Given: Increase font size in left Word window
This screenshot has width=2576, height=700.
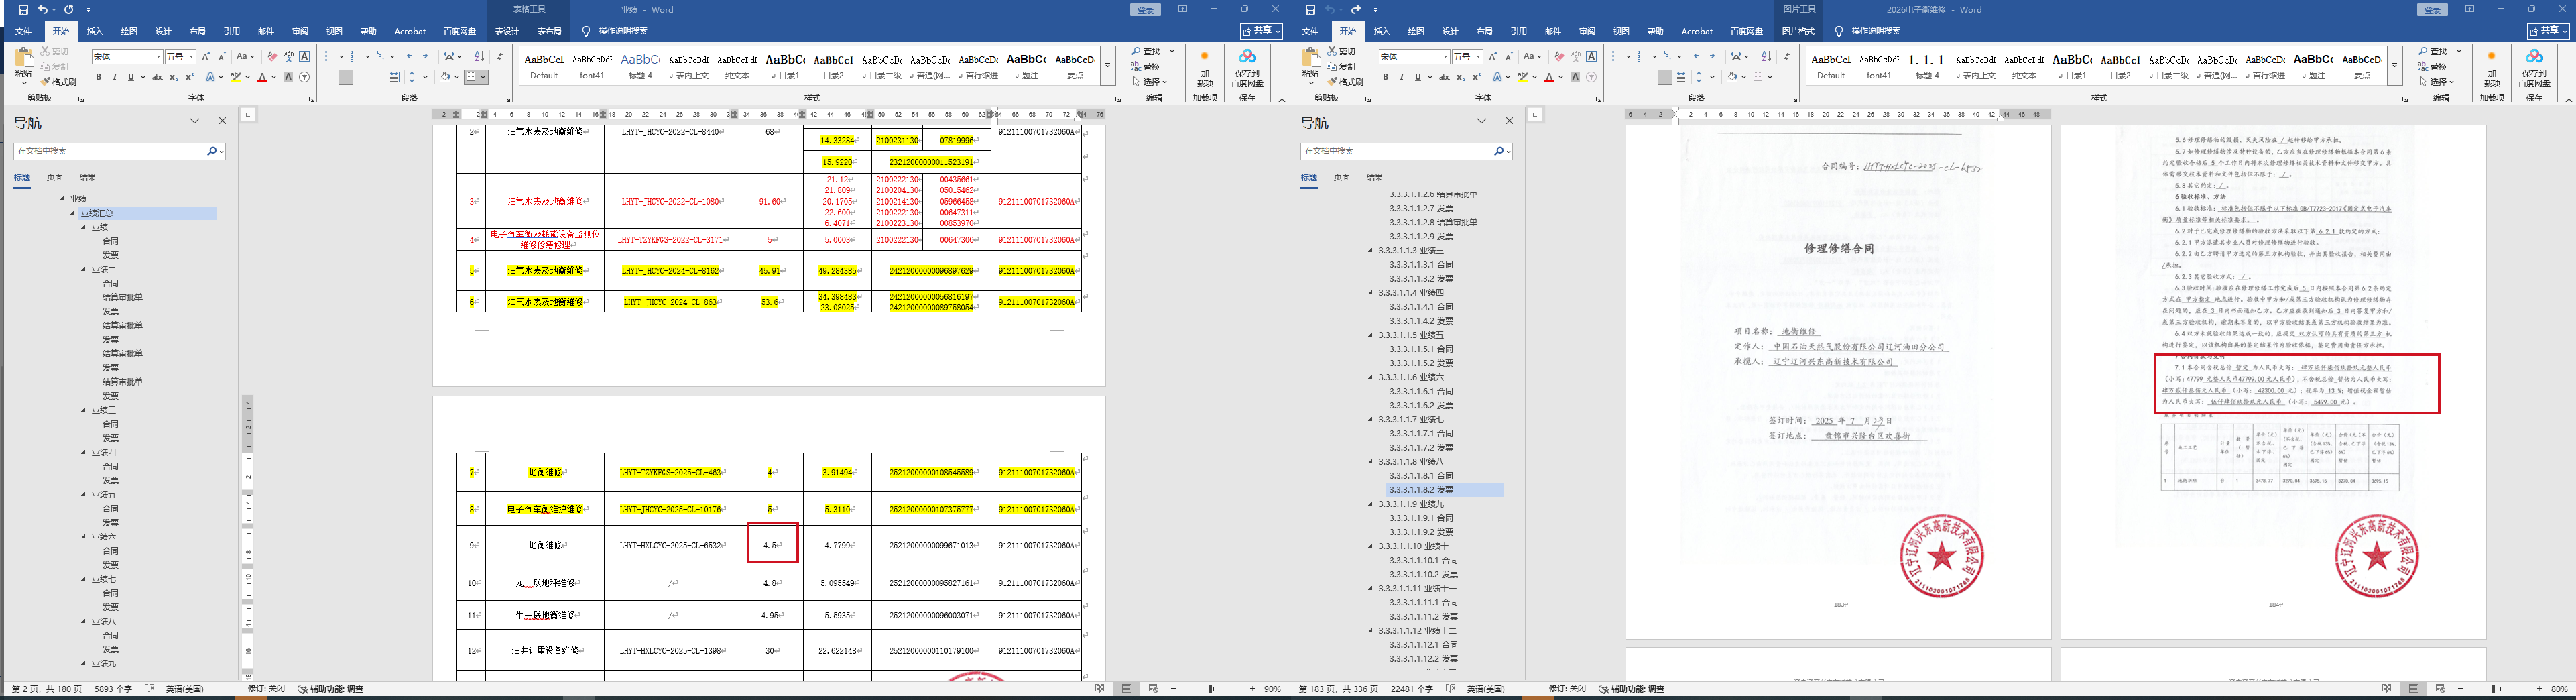Looking at the screenshot, I should pos(206,57).
